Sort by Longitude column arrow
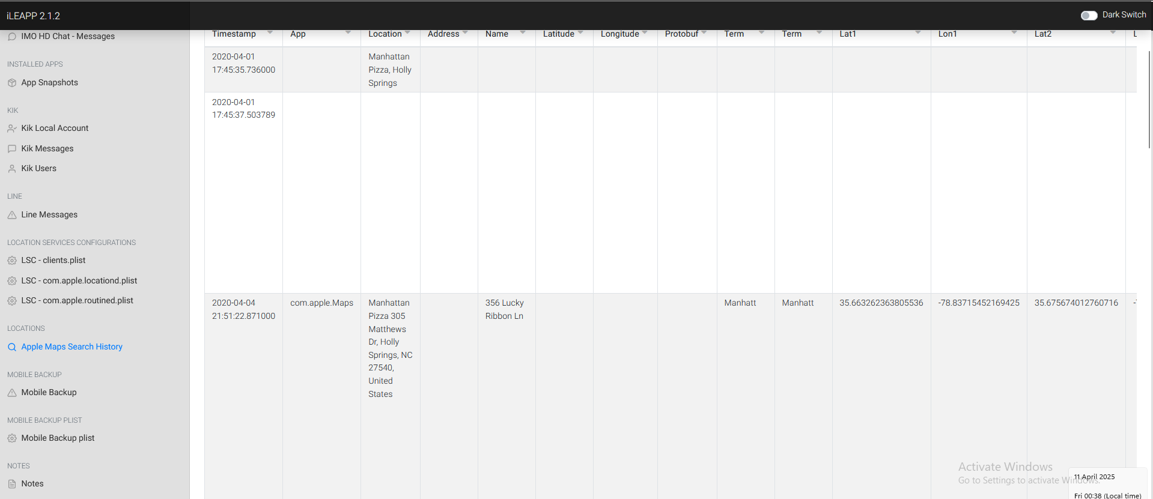Viewport: 1153px width, 499px height. 645,32
